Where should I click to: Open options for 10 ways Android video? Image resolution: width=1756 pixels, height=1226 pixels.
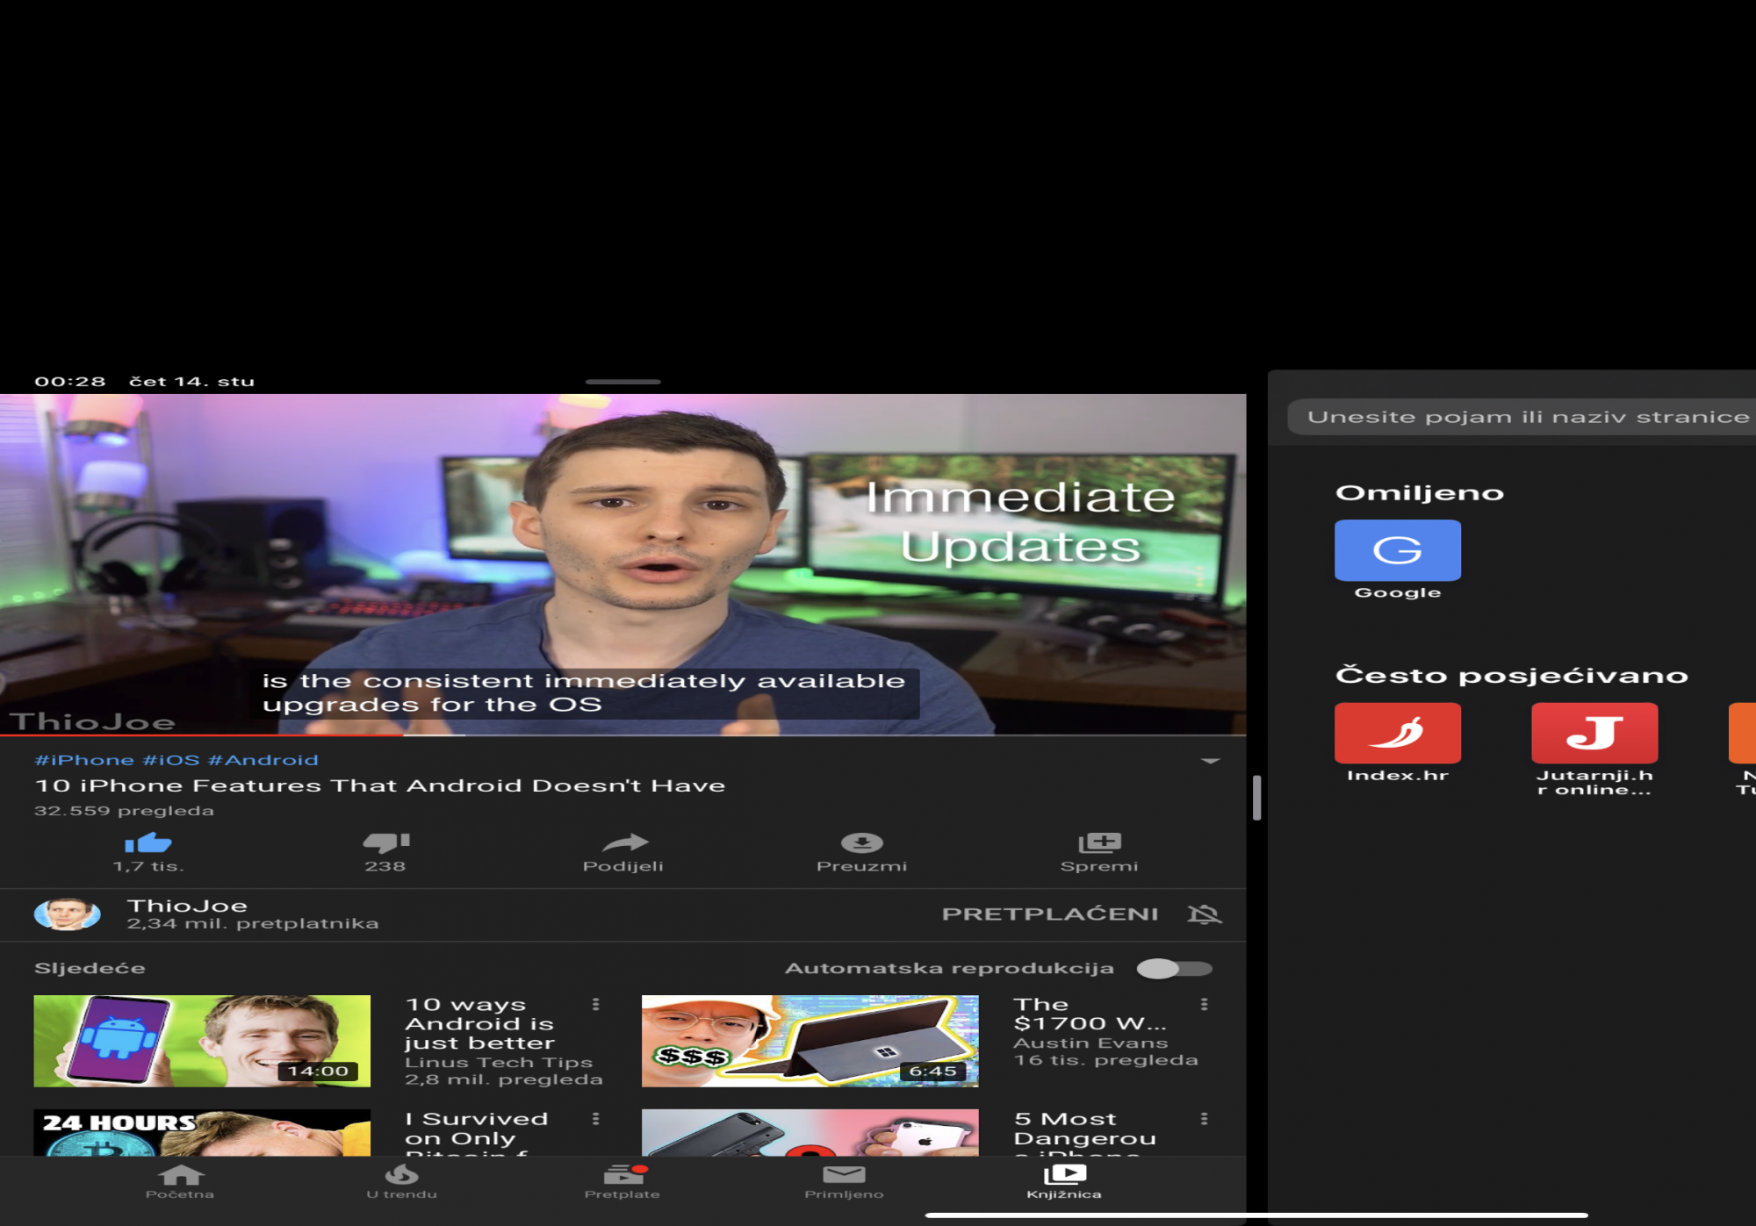(595, 1004)
